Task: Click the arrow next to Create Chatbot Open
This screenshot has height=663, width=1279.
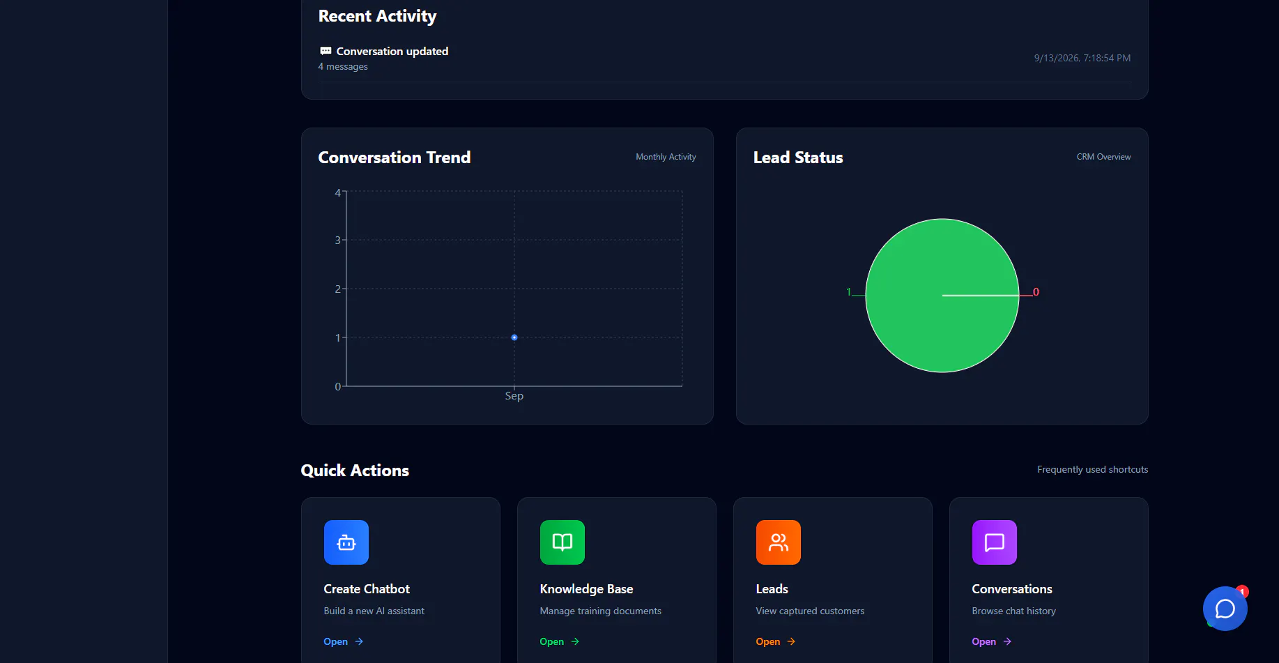Action: [359, 641]
